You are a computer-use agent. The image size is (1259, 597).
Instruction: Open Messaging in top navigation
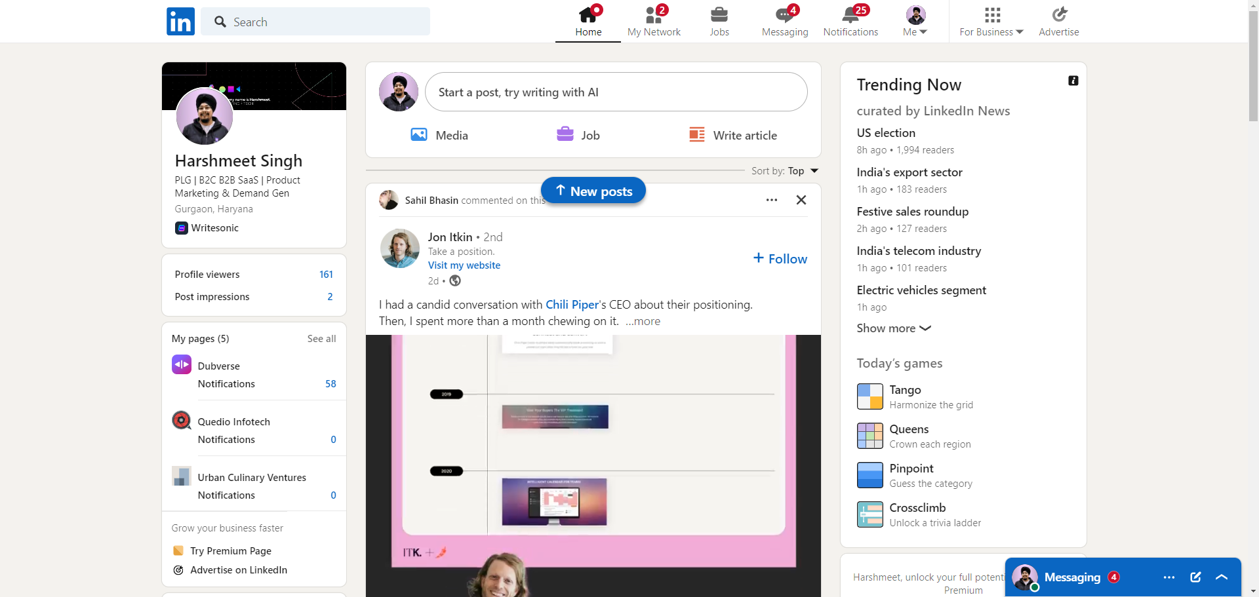(x=785, y=22)
